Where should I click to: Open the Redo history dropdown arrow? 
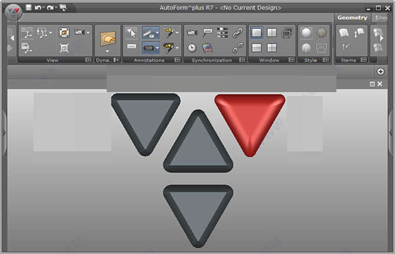(56, 7)
